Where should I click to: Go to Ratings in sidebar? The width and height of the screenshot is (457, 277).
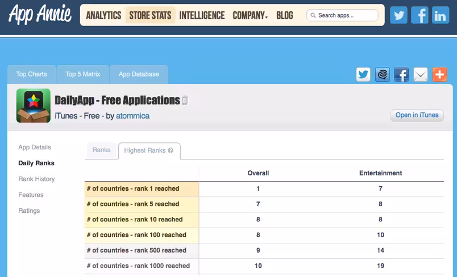[29, 211]
